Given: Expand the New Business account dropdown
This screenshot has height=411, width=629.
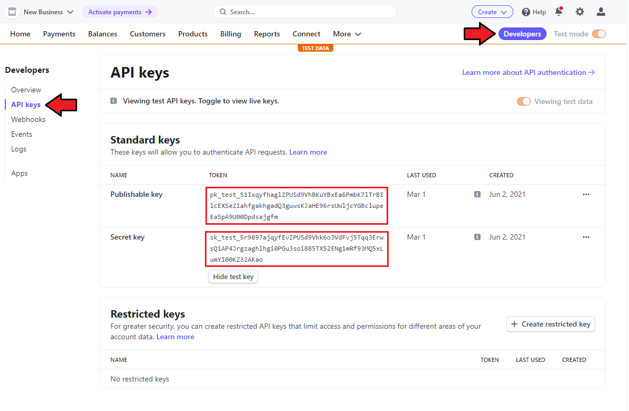Looking at the screenshot, I should coord(49,12).
